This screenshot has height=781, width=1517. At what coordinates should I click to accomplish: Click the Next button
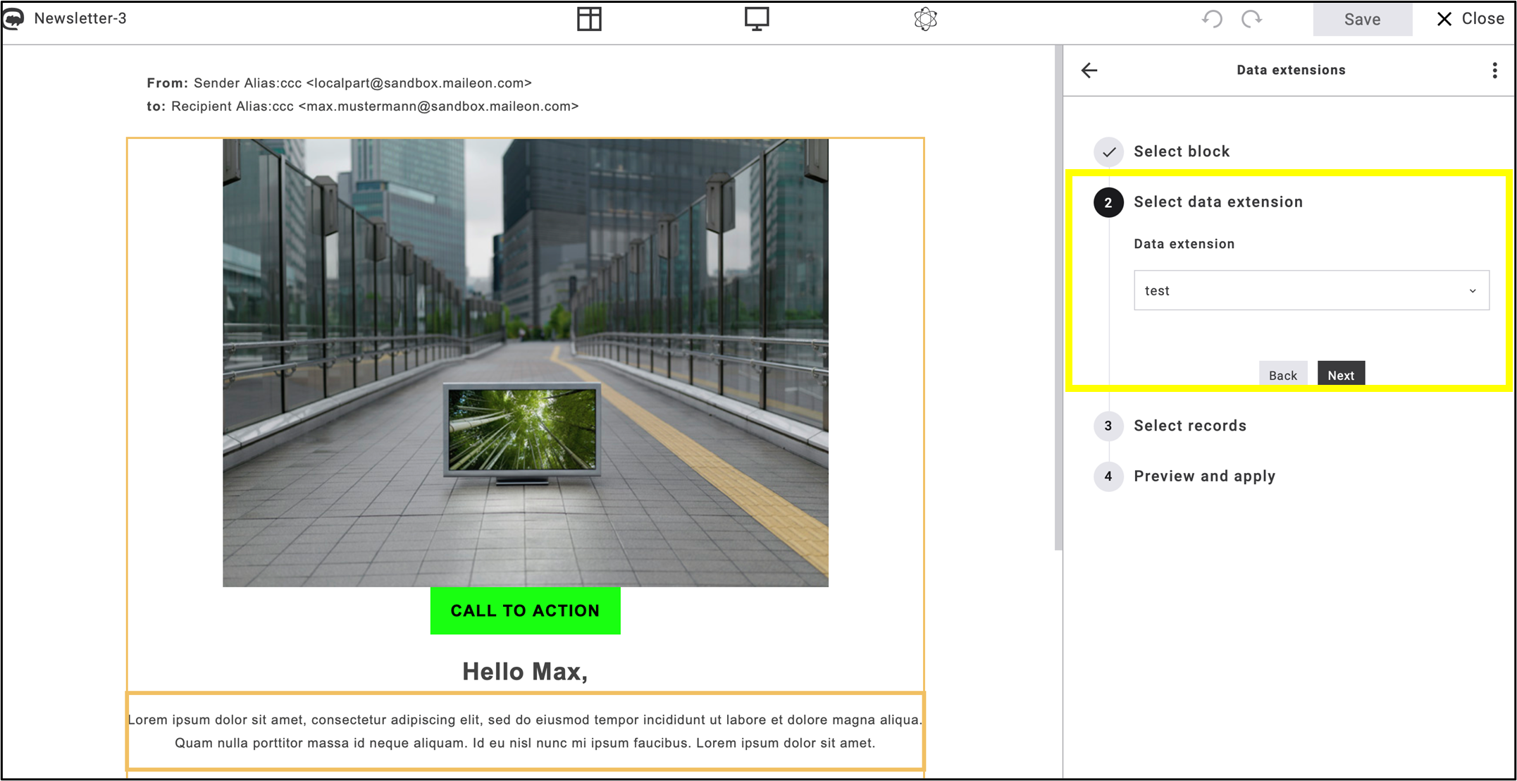coord(1341,374)
